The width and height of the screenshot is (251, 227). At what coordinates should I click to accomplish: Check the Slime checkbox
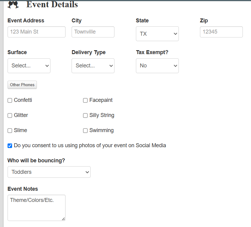(10, 131)
